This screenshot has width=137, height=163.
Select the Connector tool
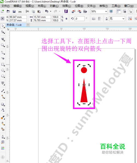tap(3, 97)
